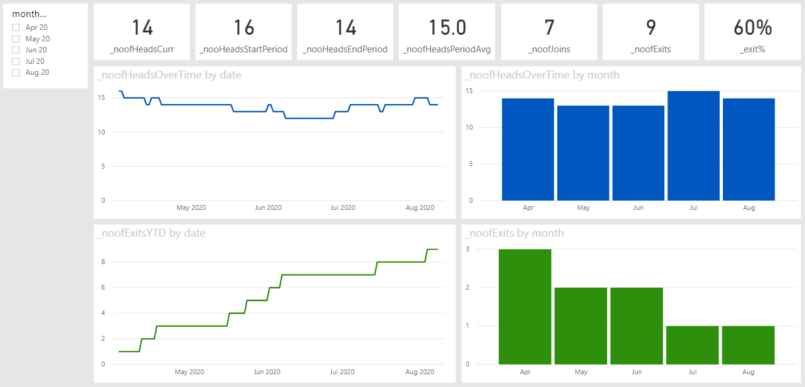Click Jun 2020 label on heads by date axis
The width and height of the screenshot is (805, 387).
tap(267, 208)
